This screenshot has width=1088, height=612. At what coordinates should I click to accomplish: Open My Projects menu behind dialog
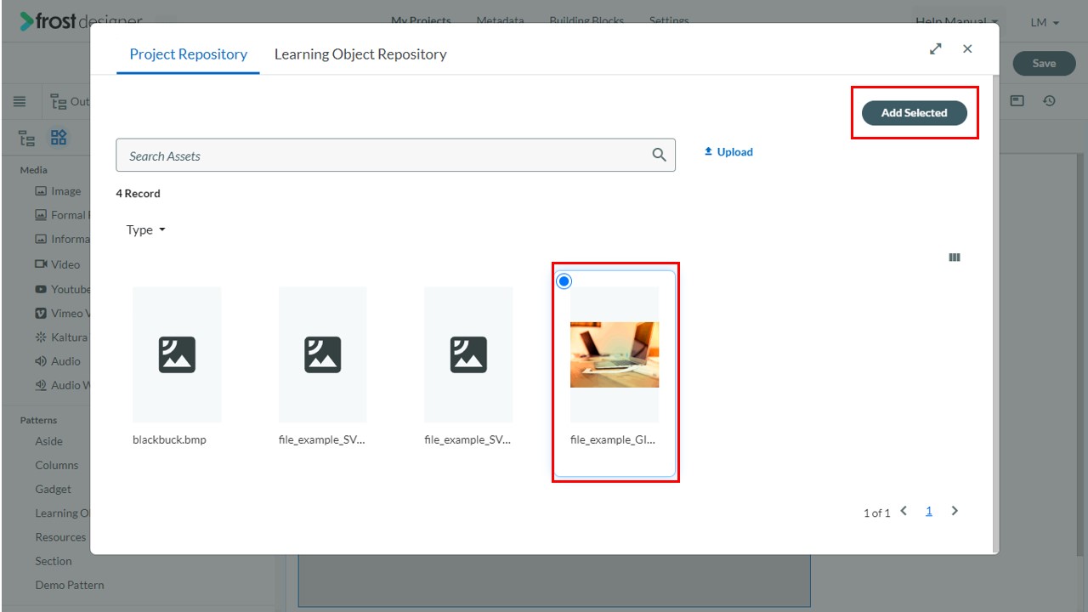click(x=421, y=20)
